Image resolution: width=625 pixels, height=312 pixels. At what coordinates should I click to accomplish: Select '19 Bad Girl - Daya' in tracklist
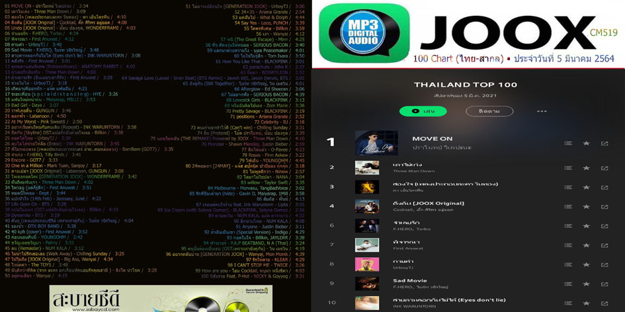click(x=32, y=105)
